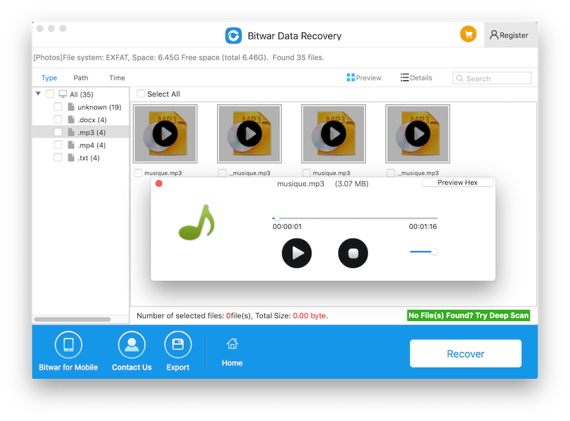Click the file icon beside unknown (19)
Viewport: 570px width, 421px height.
pos(71,106)
